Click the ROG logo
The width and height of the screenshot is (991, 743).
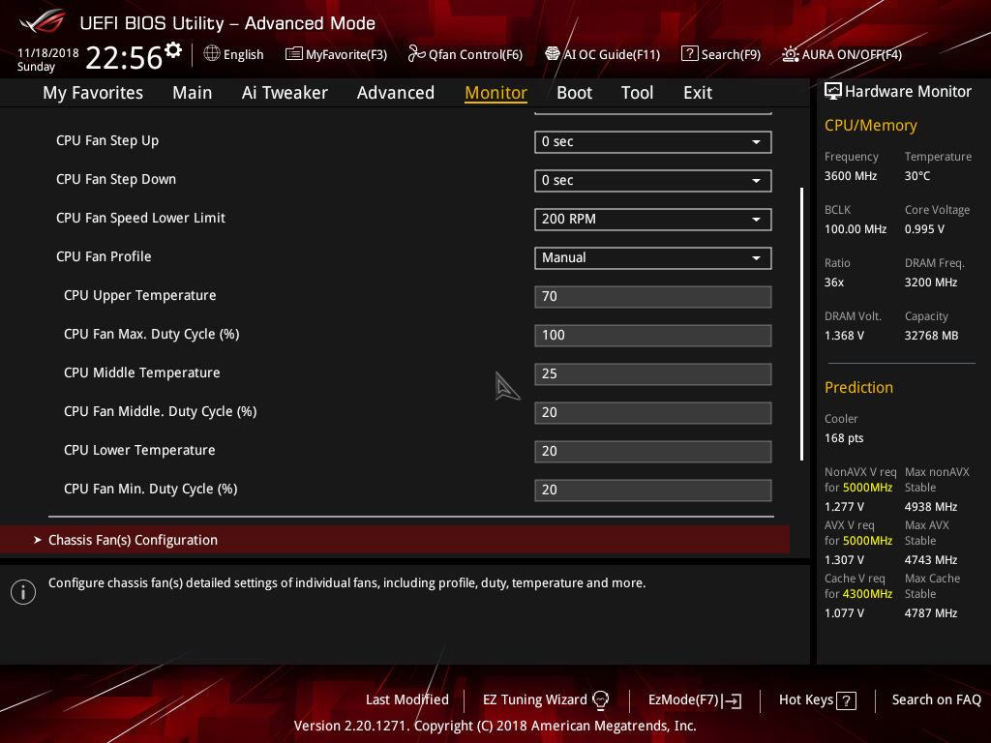pyautogui.click(x=43, y=21)
